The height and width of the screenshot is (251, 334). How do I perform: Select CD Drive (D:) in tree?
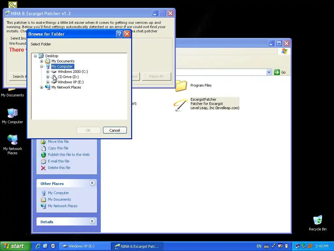click(68, 77)
